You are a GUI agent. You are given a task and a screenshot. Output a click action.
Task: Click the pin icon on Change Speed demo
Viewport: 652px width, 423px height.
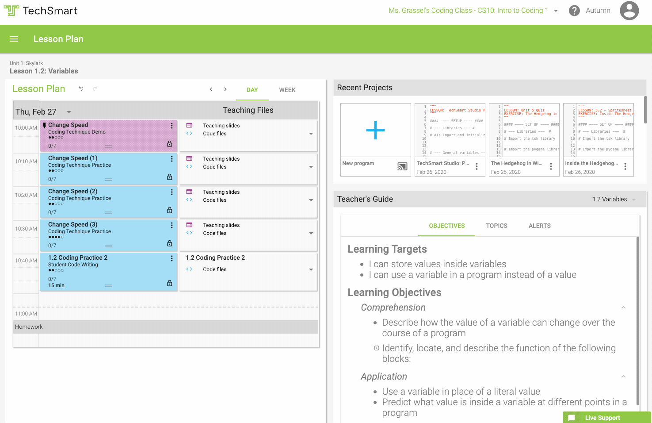pos(44,125)
